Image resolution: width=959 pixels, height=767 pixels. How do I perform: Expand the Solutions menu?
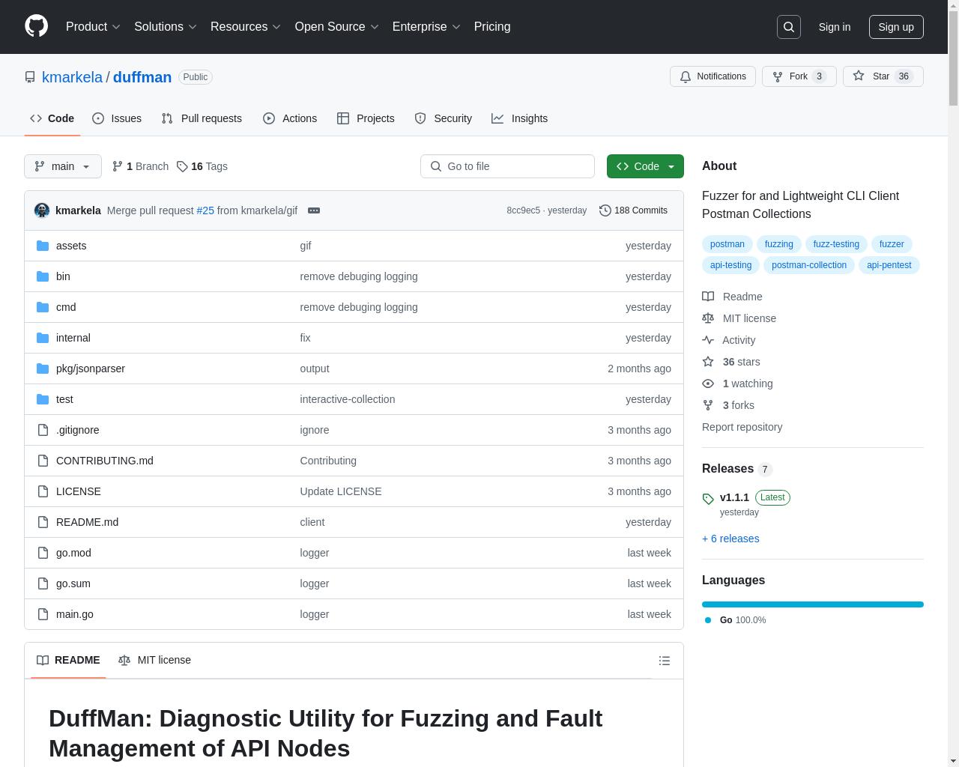point(166,26)
